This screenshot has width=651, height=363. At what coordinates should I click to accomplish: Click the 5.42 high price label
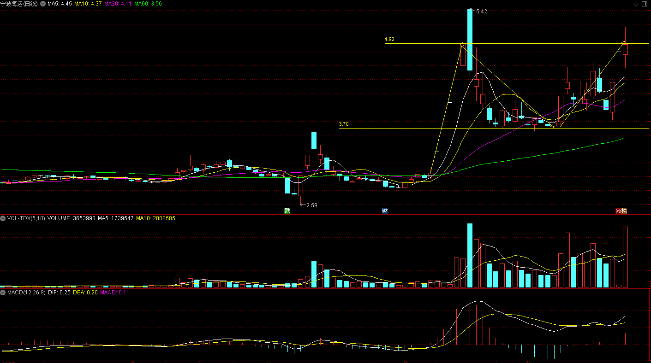click(x=481, y=12)
